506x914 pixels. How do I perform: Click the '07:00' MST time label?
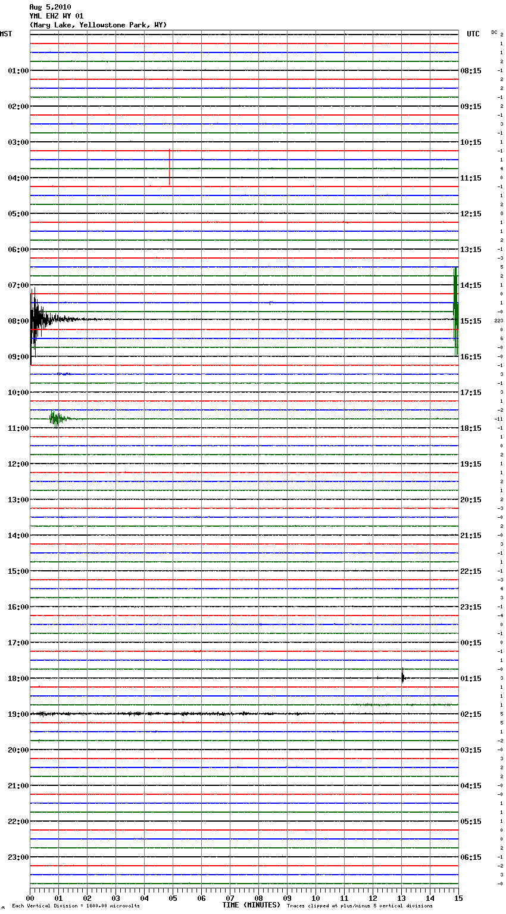pyautogui.click(x=18, y=285)
